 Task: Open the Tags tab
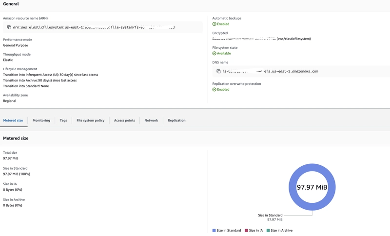click(63, 120)
